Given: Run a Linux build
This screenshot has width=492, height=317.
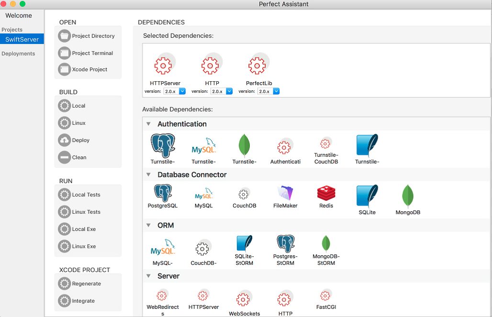Looking at the screenshot, I should point(72,123).
